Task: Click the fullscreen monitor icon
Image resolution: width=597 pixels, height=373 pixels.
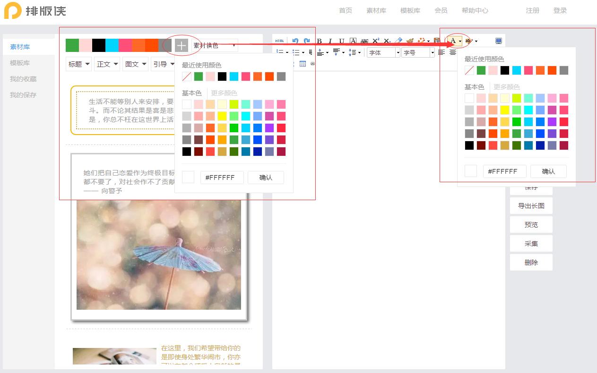Action: click(498, 41)
